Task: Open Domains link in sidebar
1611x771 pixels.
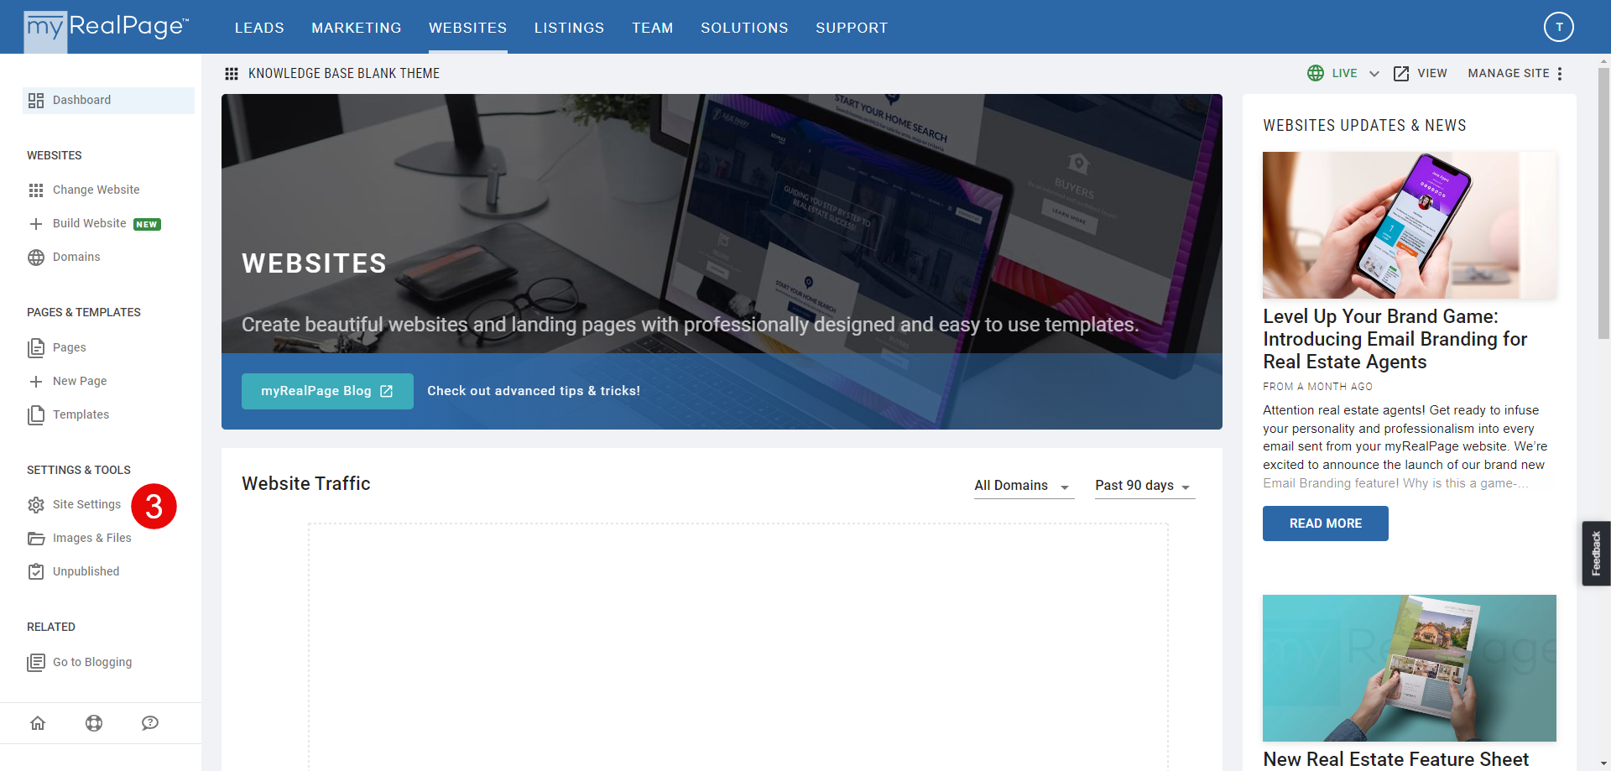Action: pyautogui.click(x=76, y=258)
